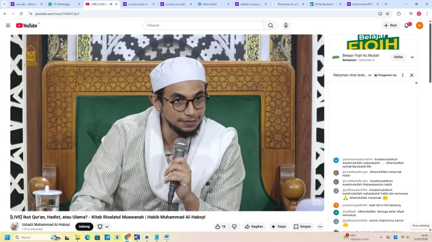The image size is (432, 242).
Task: Open the install/cast icon in address bar
Action: 380,13
